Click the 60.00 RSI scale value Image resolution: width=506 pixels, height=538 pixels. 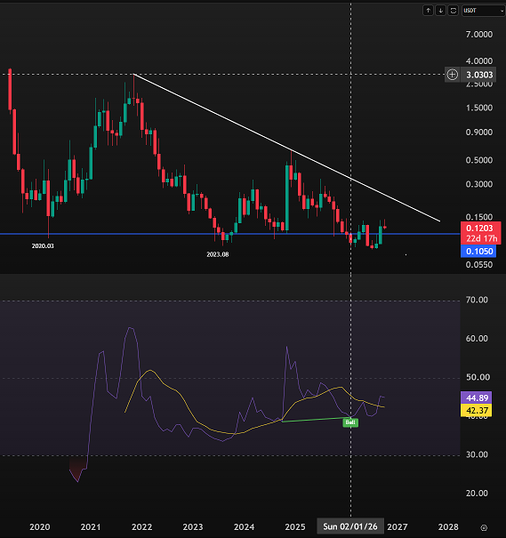point(477,339)
